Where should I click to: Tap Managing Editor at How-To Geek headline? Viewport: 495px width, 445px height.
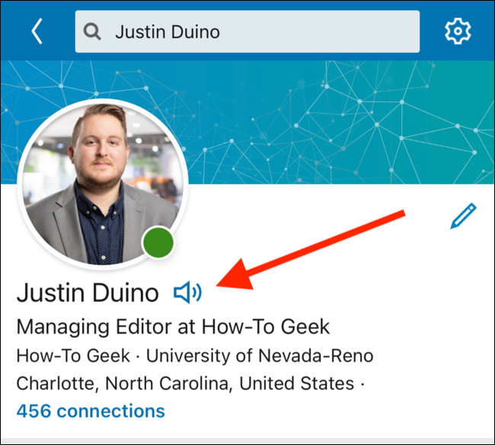click(x=173, y=327)
